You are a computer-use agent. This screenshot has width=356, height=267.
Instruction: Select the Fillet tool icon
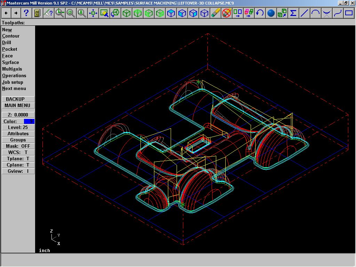327,13
